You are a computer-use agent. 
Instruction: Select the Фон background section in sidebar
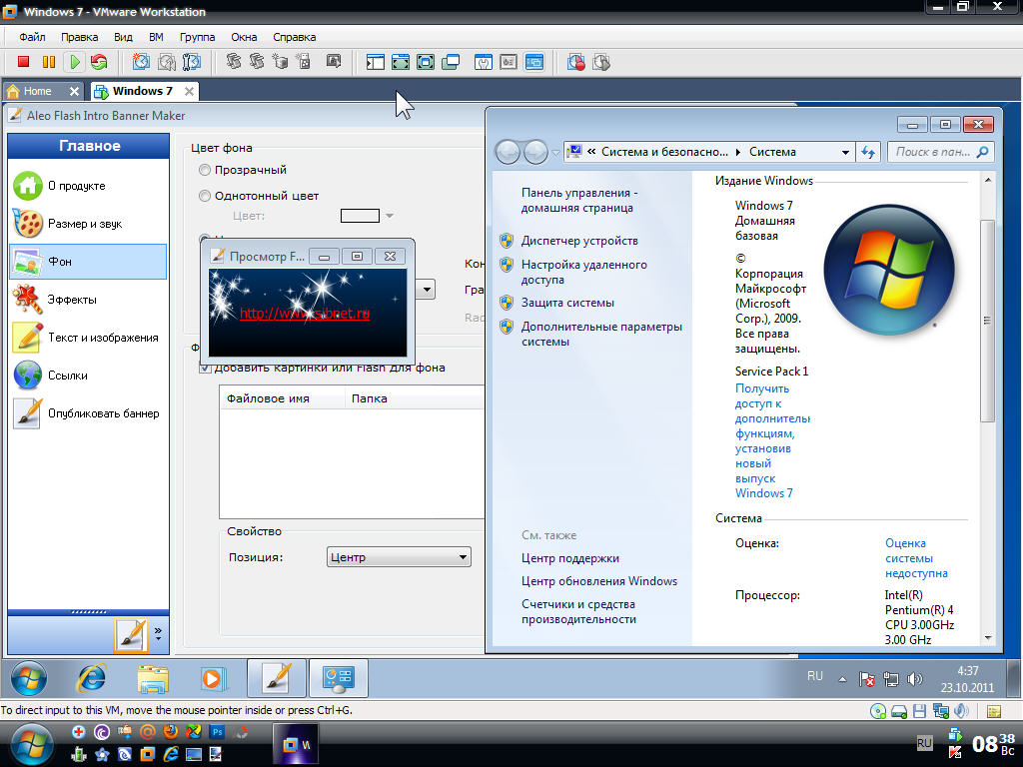88,262
